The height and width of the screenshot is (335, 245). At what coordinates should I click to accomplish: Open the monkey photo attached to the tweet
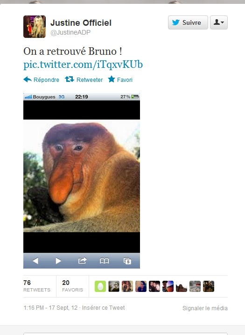point(82,181)
